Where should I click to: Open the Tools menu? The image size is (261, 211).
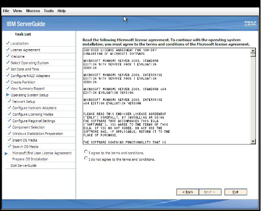tap(49, 11)
